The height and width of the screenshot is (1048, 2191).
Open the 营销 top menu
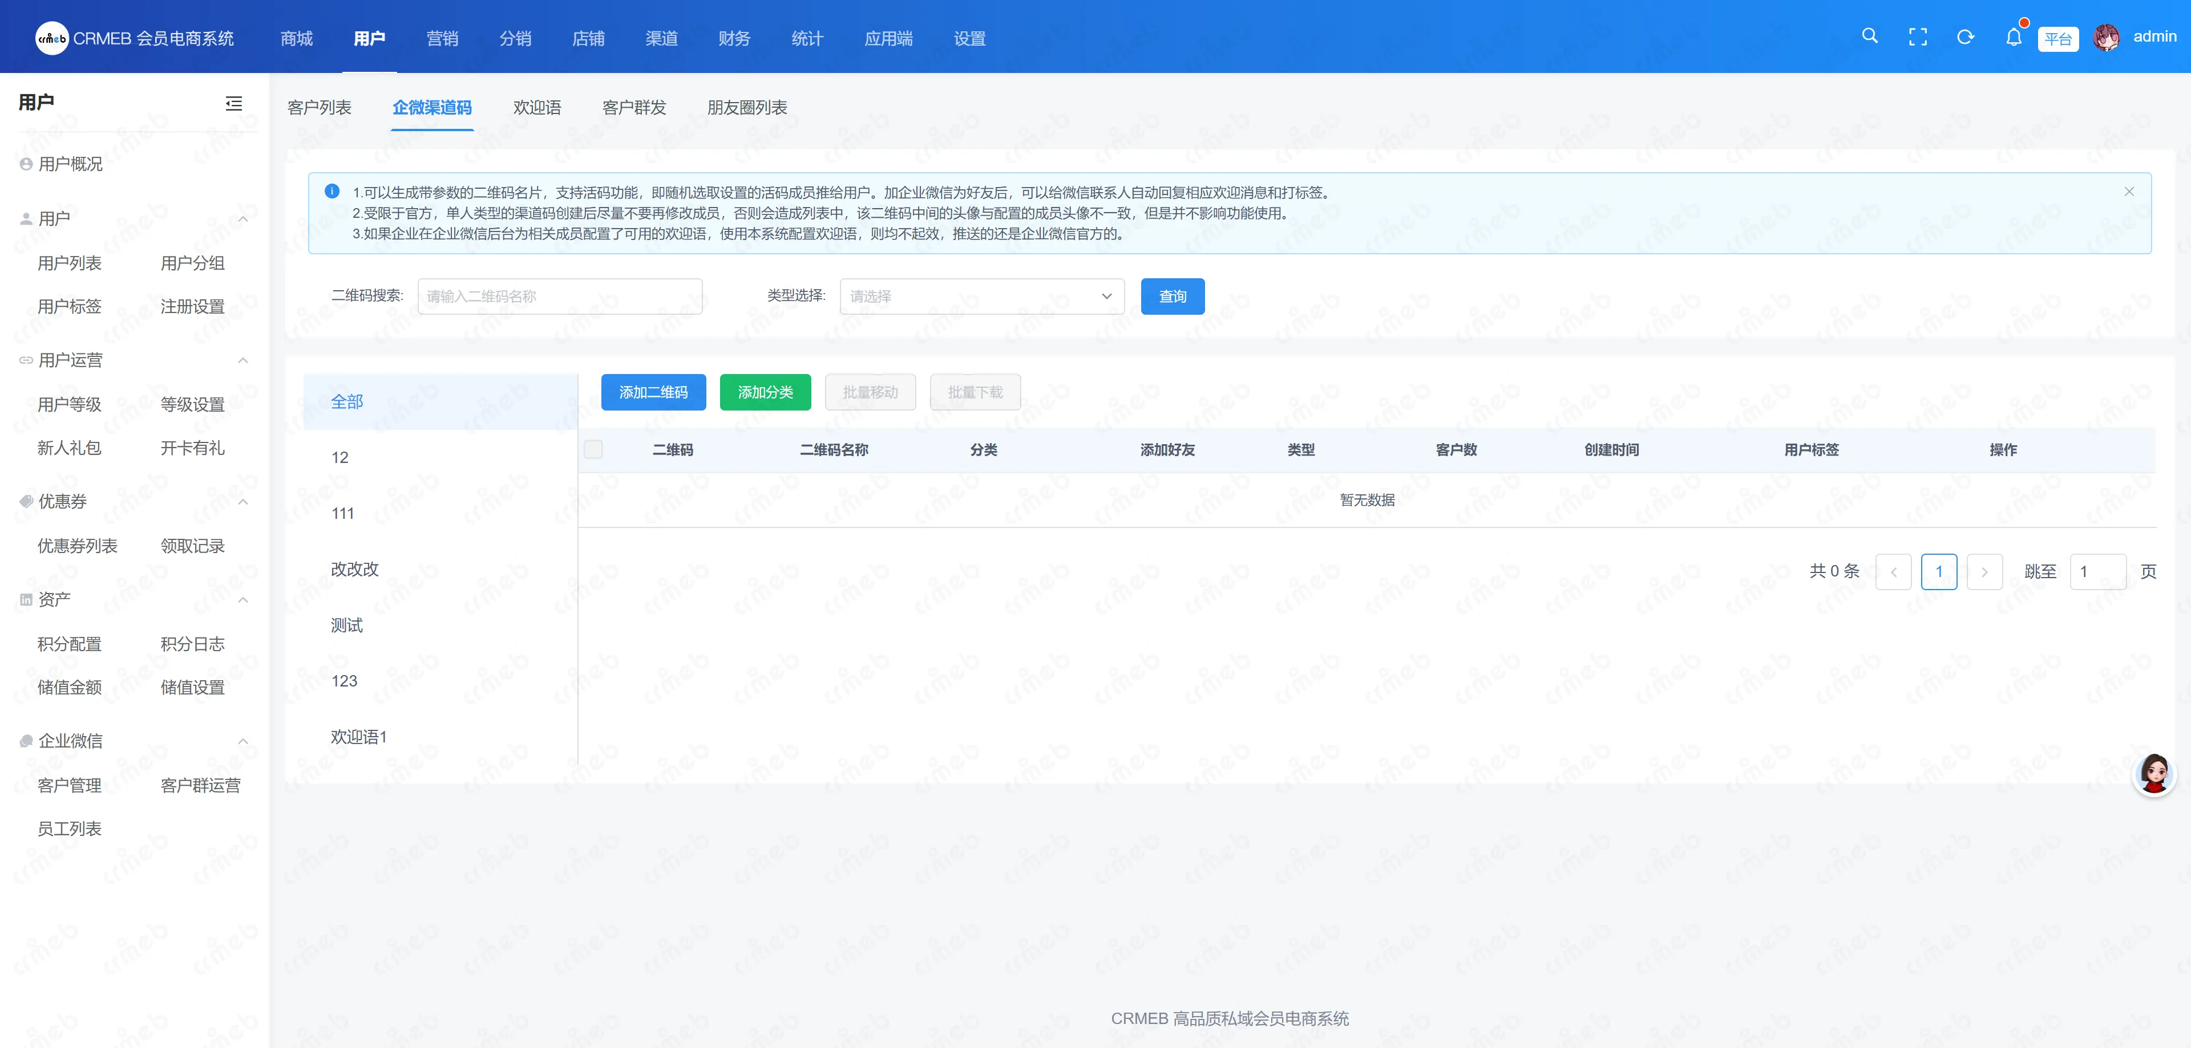coord(442,38)
